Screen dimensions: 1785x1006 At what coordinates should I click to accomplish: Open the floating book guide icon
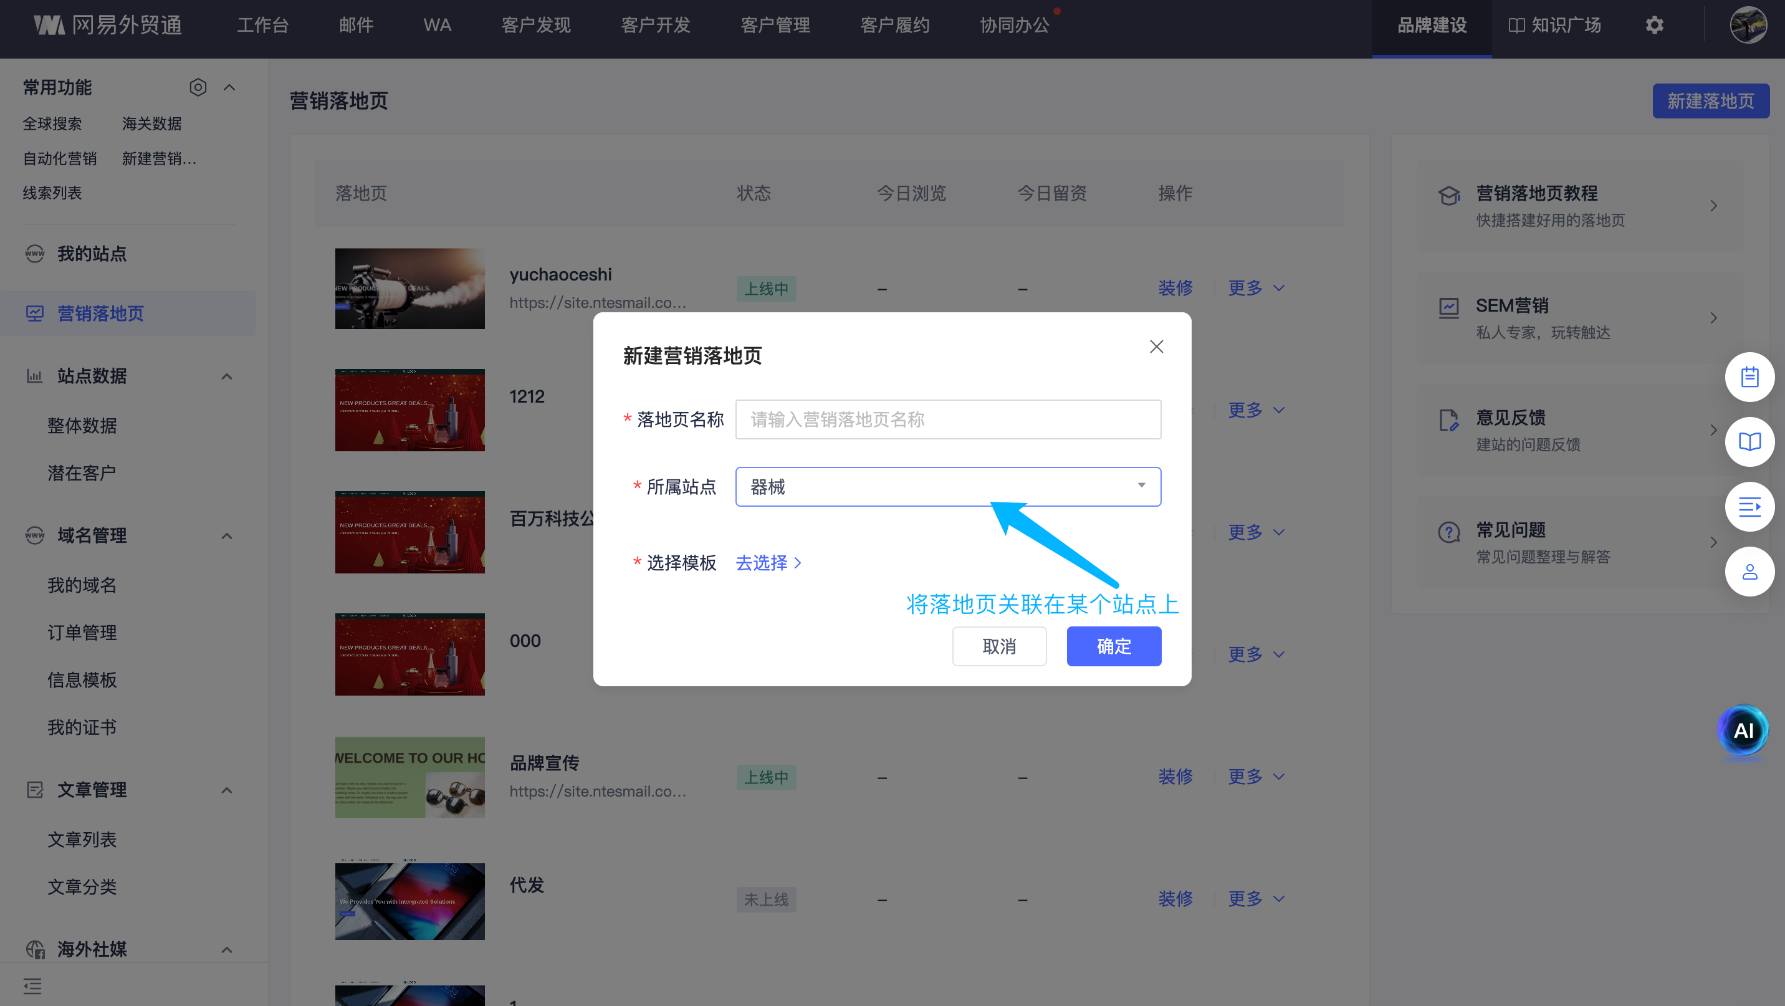pyautogui.click(x=1749, y=442)
